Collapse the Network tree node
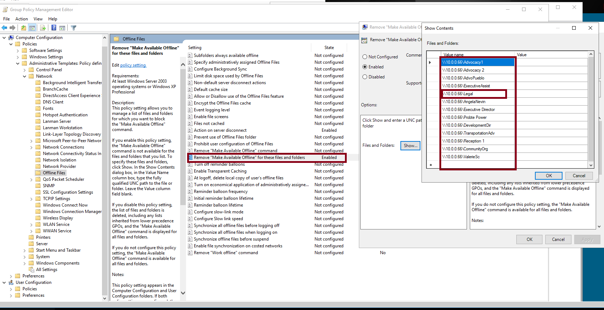 pos(24,76)
